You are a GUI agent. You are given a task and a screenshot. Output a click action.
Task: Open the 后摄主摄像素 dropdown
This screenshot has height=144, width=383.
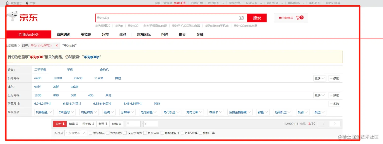pyautogui.click(x=240, y=112)
